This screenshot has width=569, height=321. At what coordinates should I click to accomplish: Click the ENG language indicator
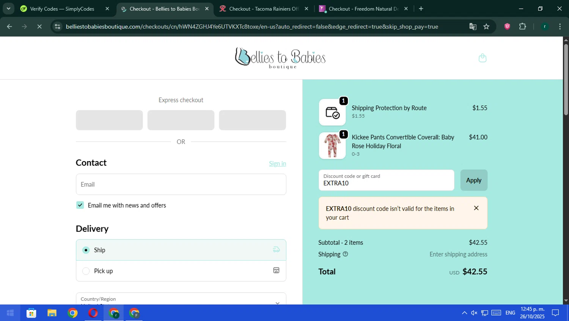[x=510, y=313]
